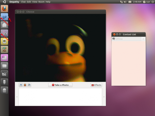The image size is (155, 116).
Task: Maximize the Contact List window
Action: (x=120, y=34)
